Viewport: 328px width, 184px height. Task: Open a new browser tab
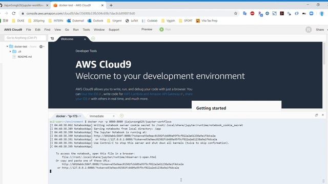[111, 6]
